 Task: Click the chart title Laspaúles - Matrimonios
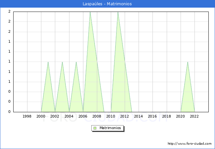pos(107,4)
